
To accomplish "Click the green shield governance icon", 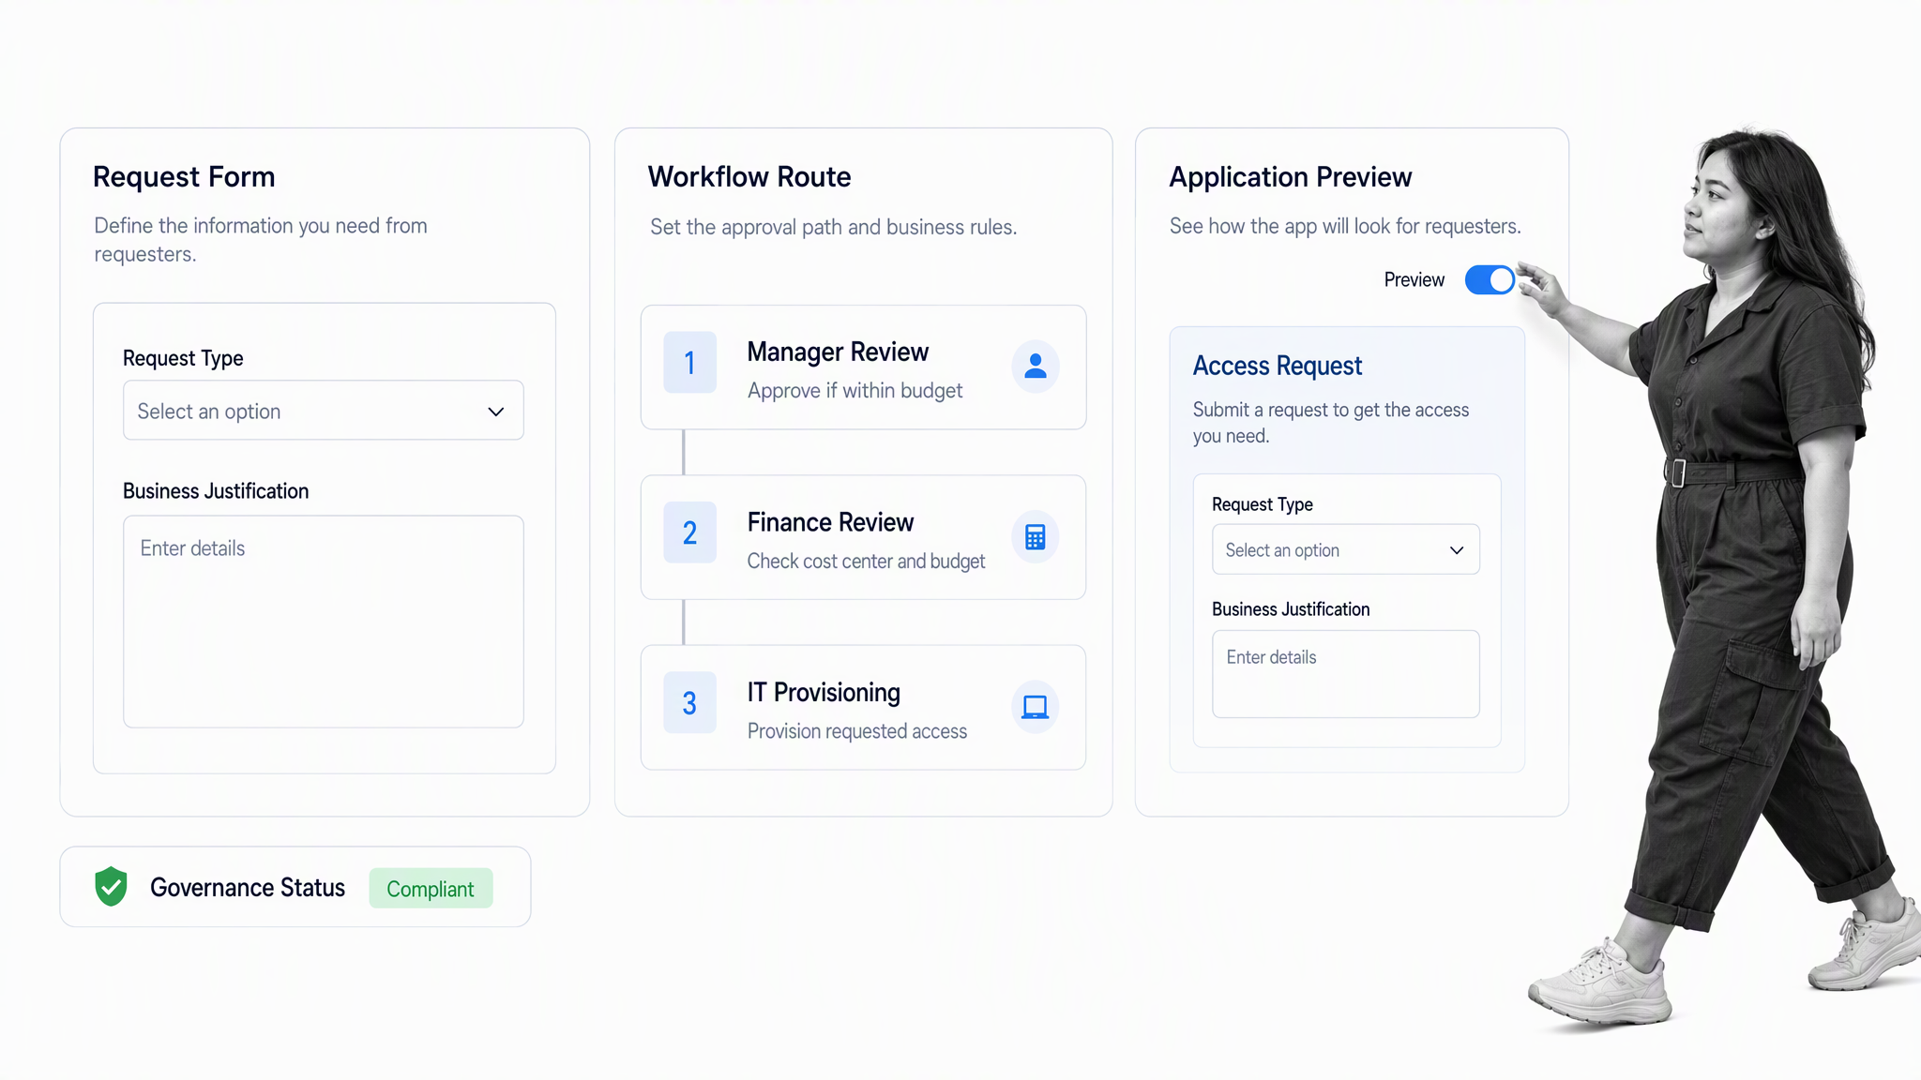I will point(111,887).
